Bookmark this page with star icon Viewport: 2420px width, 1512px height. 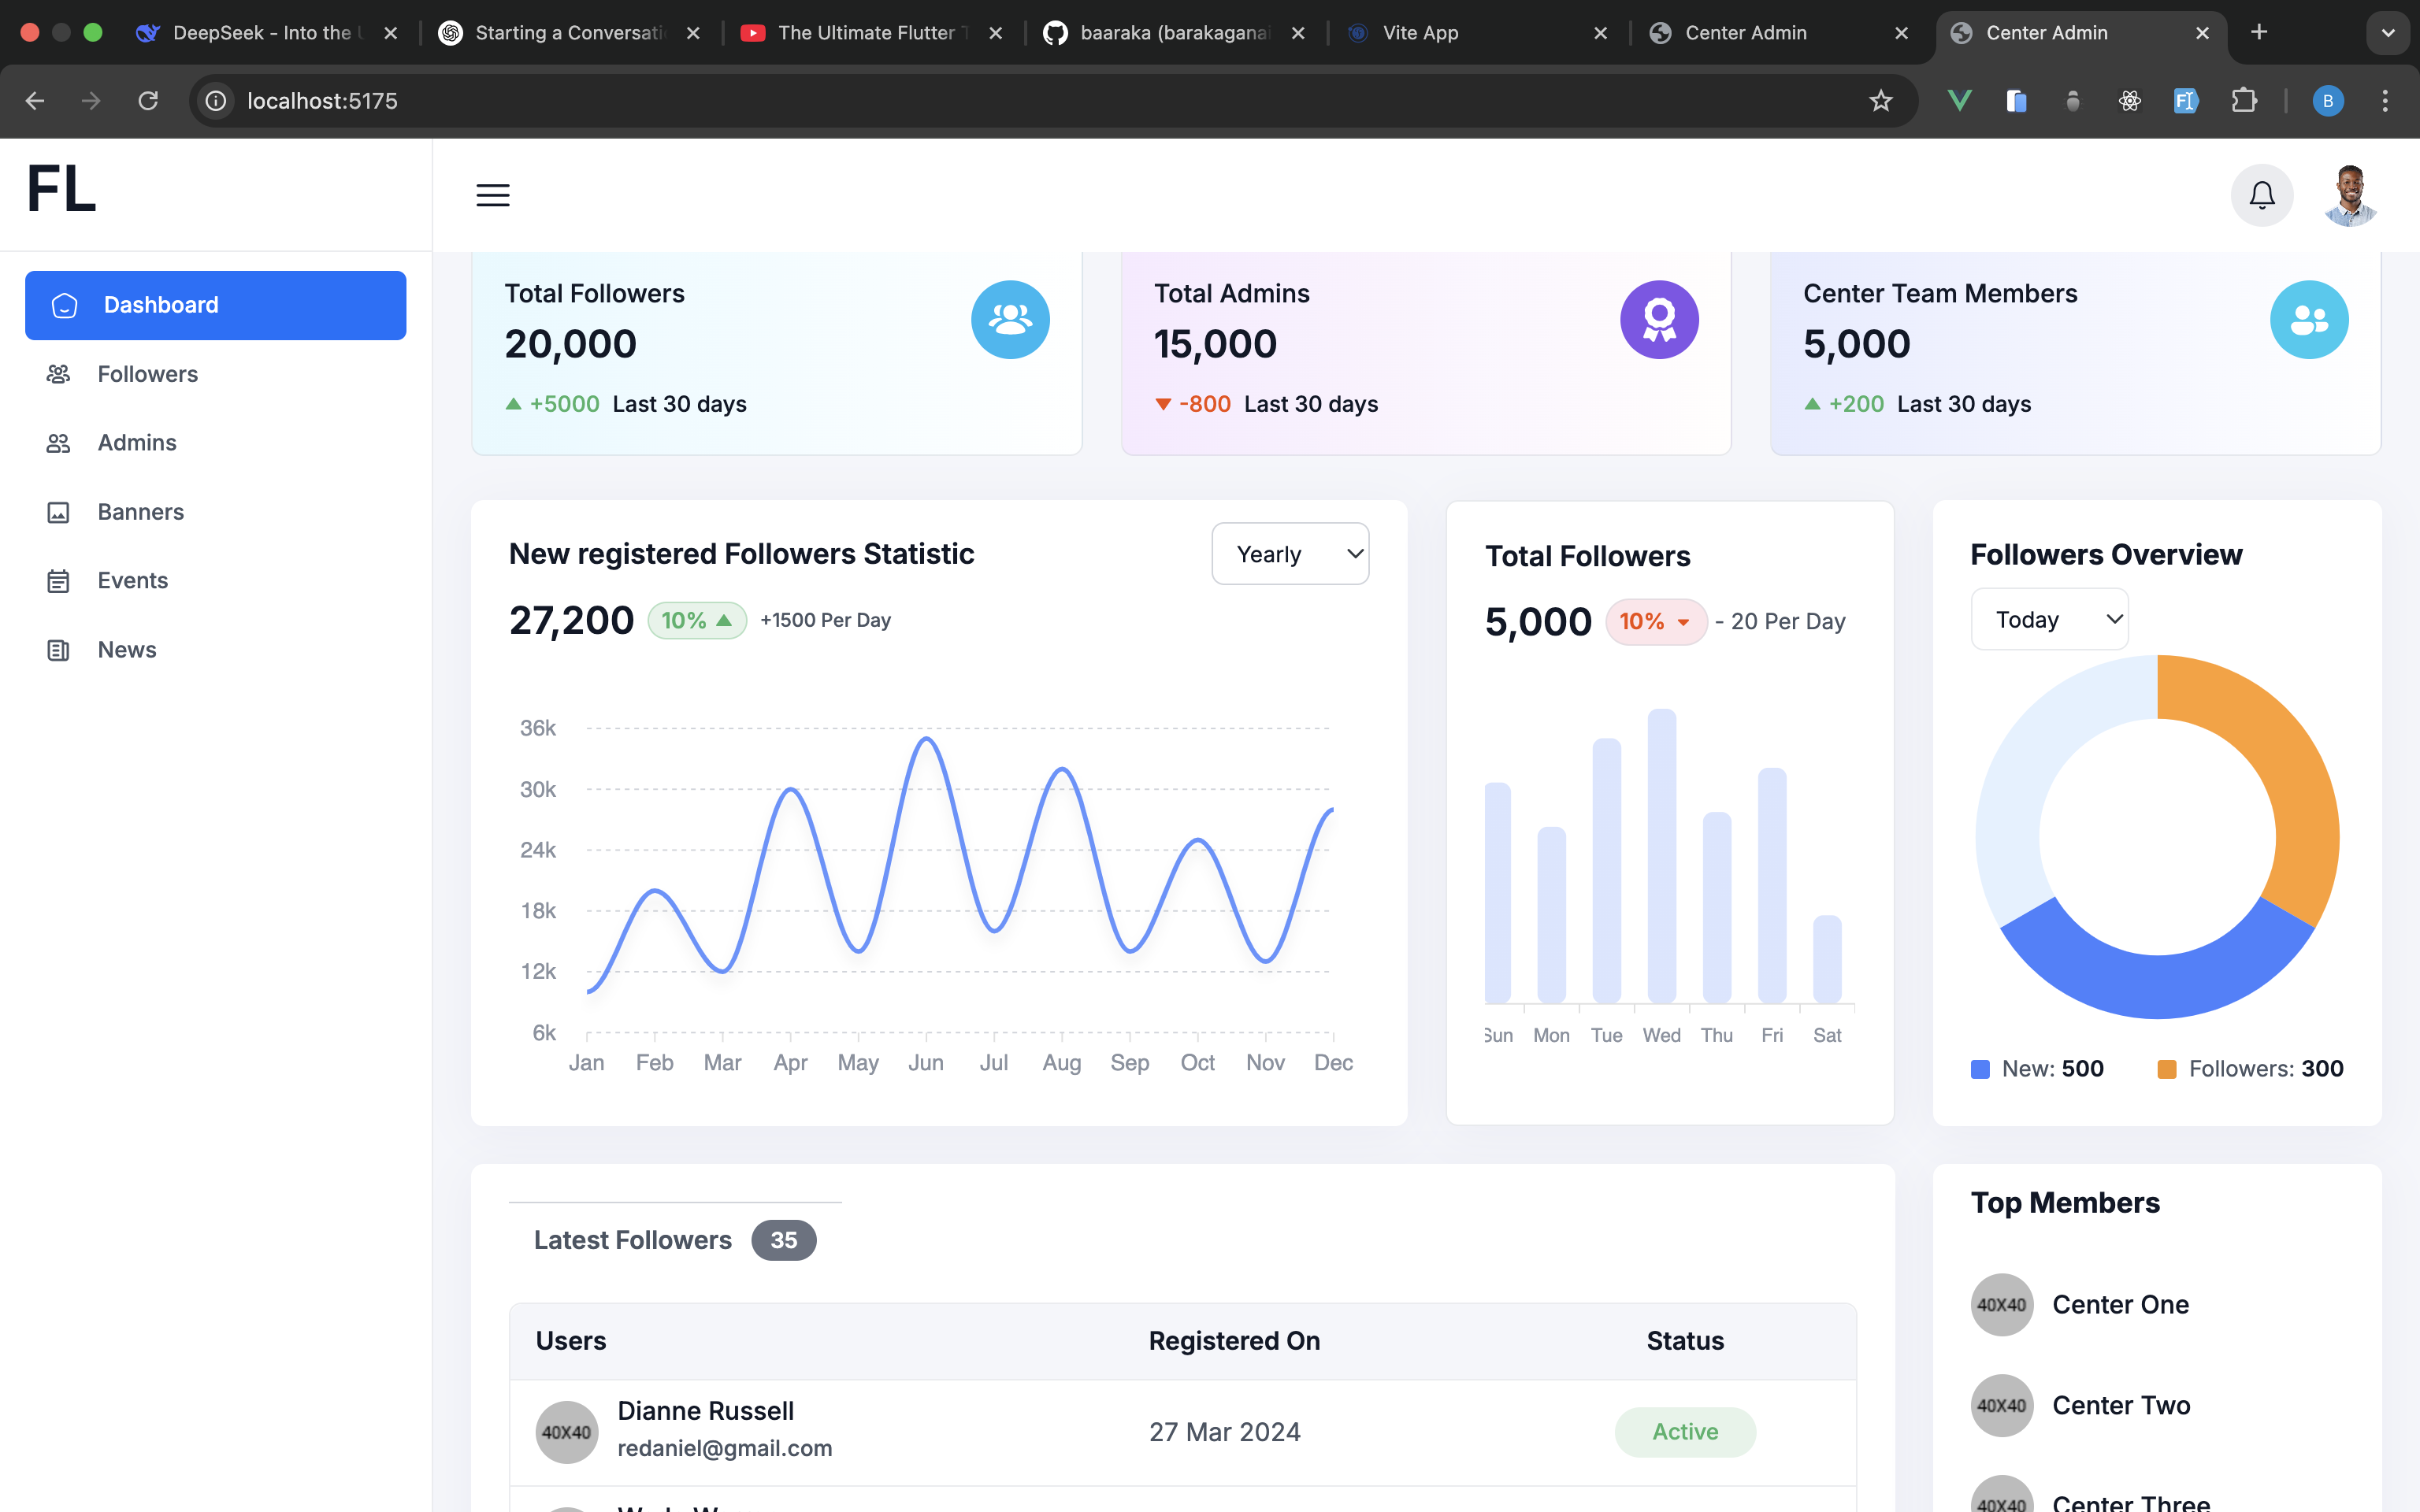[x=1881, y=101]
